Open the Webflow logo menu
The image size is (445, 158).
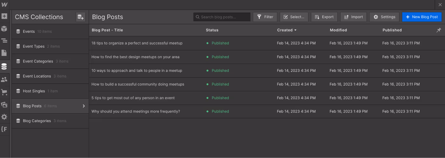pyautogui.click(x=4, y=4)
